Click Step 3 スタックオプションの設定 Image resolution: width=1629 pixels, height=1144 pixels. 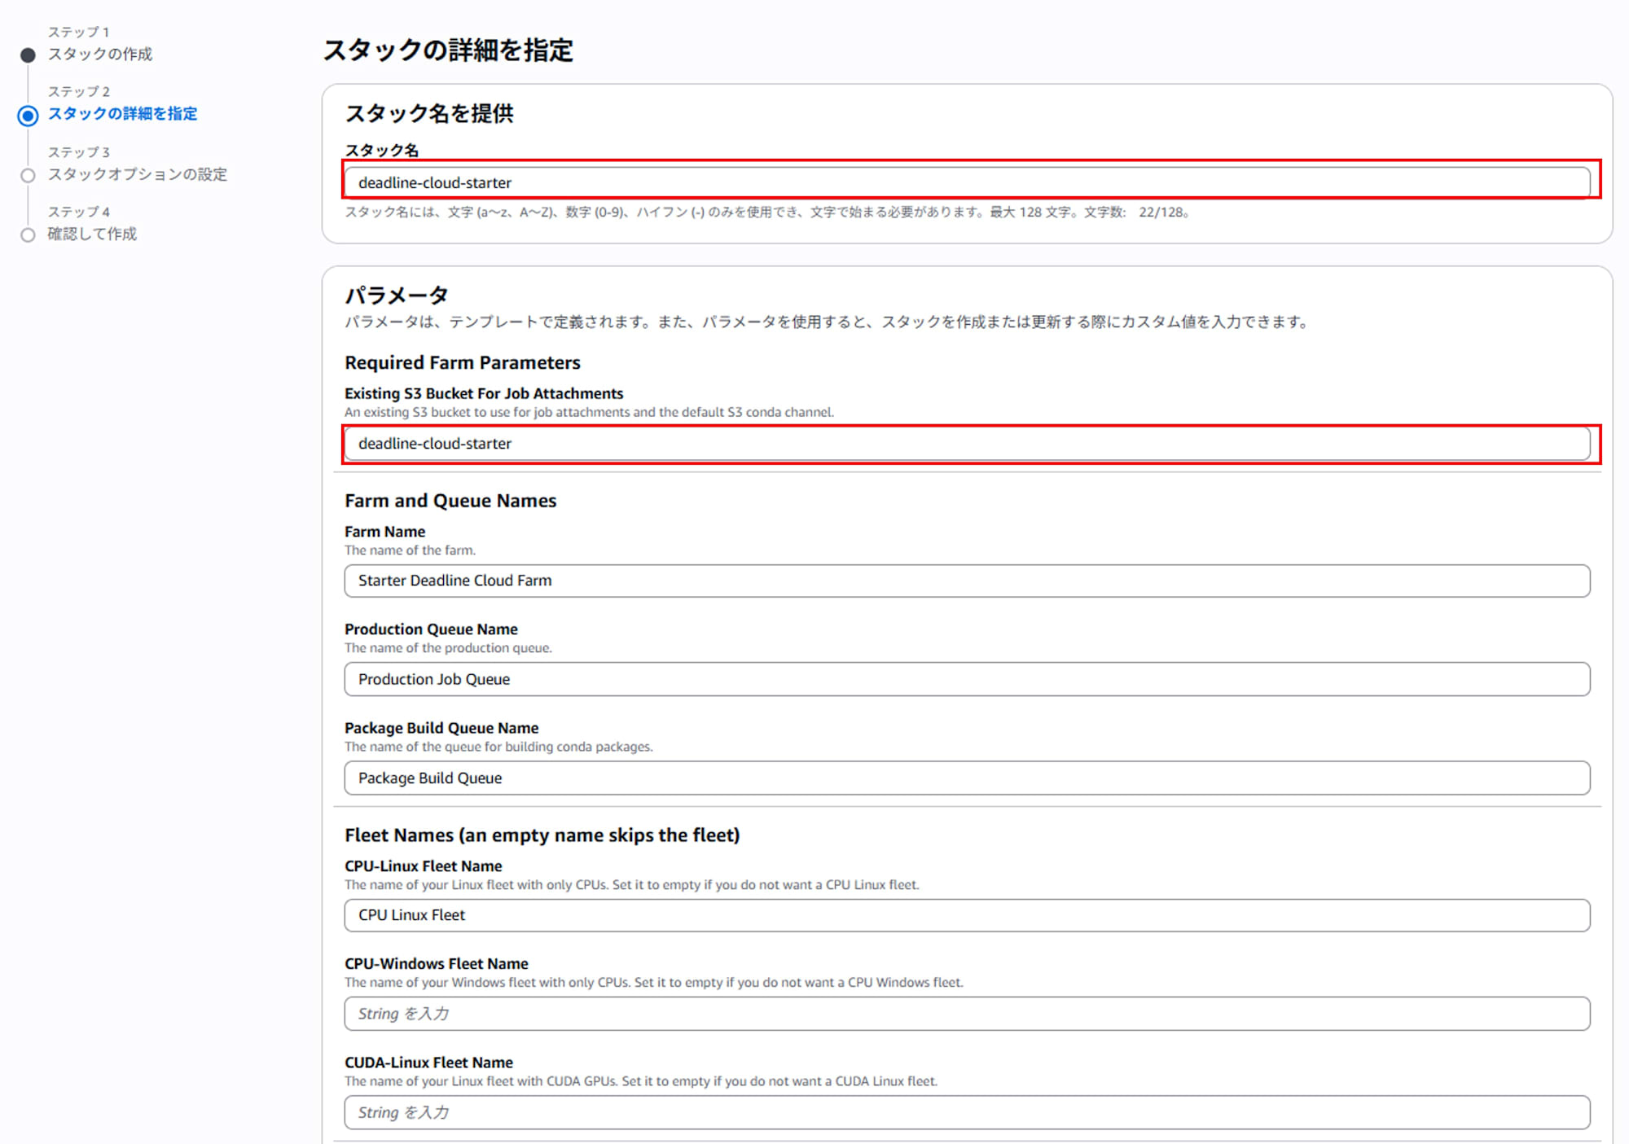point(137,174)
